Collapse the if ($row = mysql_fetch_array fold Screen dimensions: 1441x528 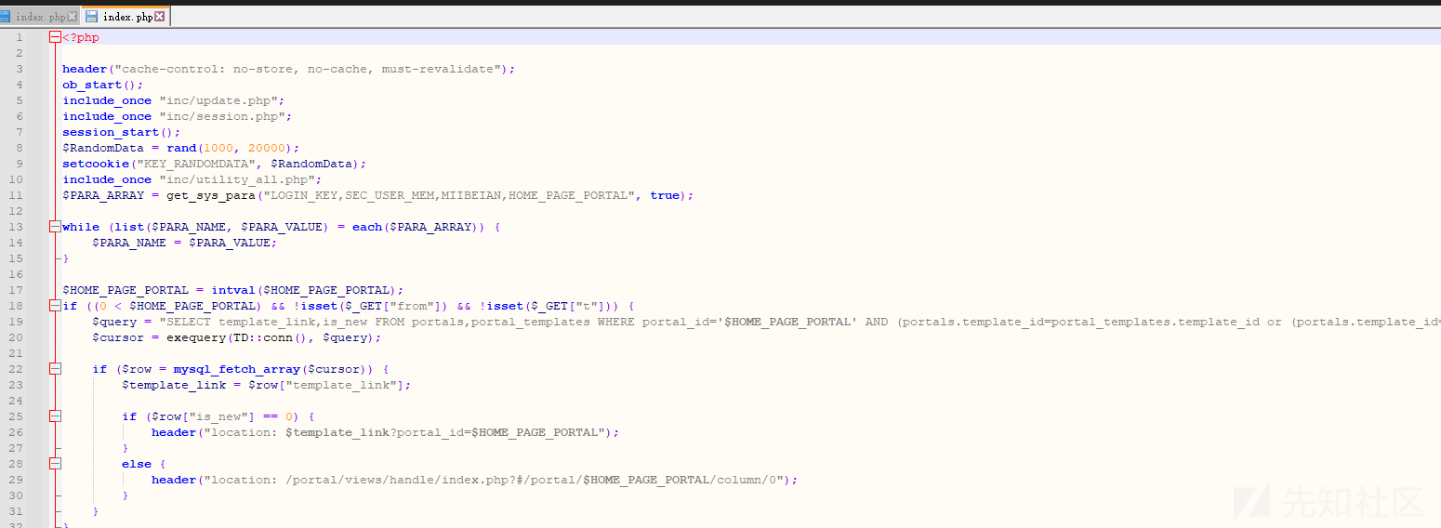coord(55,369)
